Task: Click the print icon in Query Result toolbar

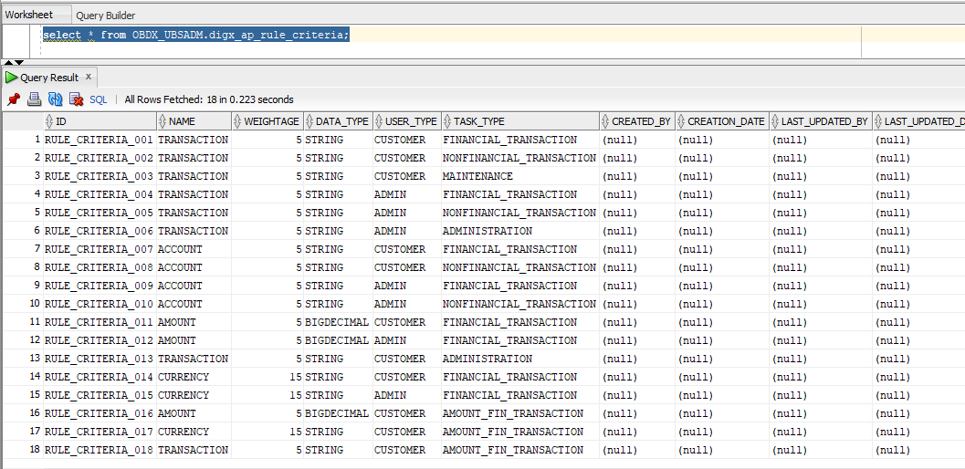Action: click(35, 99)
